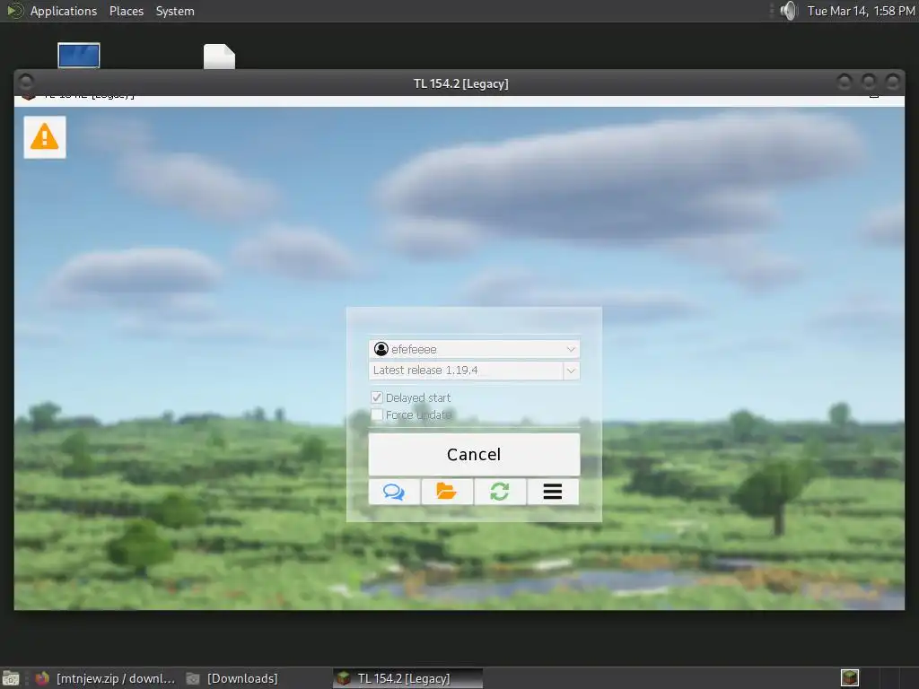Refresh the versions list with green arrows
919x689 pixels.
tap(499, 492)
